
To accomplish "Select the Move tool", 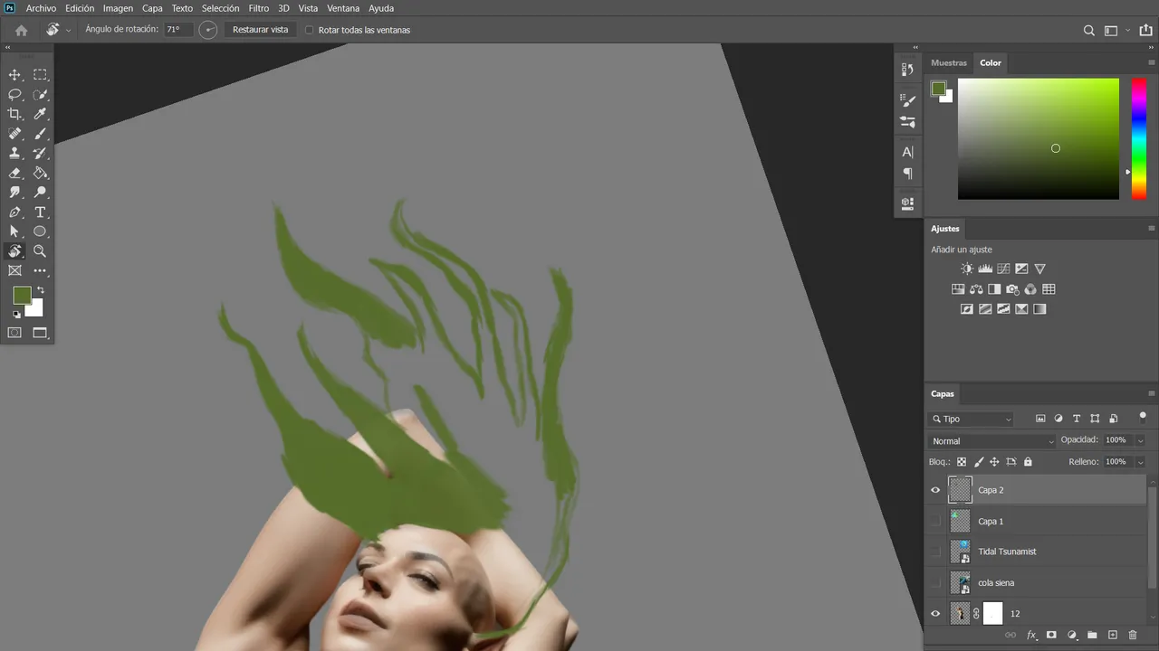I will [14, 75].
